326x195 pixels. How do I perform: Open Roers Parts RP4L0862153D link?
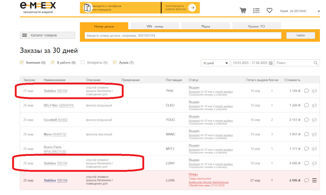tap(55, 149)
